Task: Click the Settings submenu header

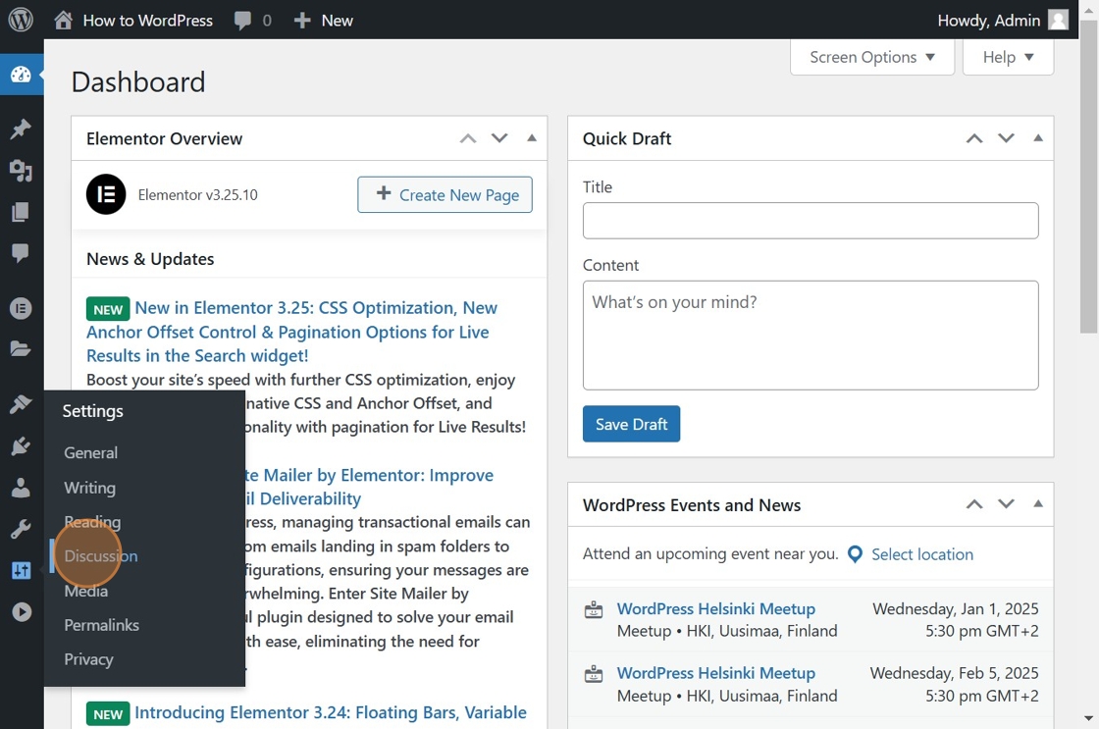Action: coord(92,411)
